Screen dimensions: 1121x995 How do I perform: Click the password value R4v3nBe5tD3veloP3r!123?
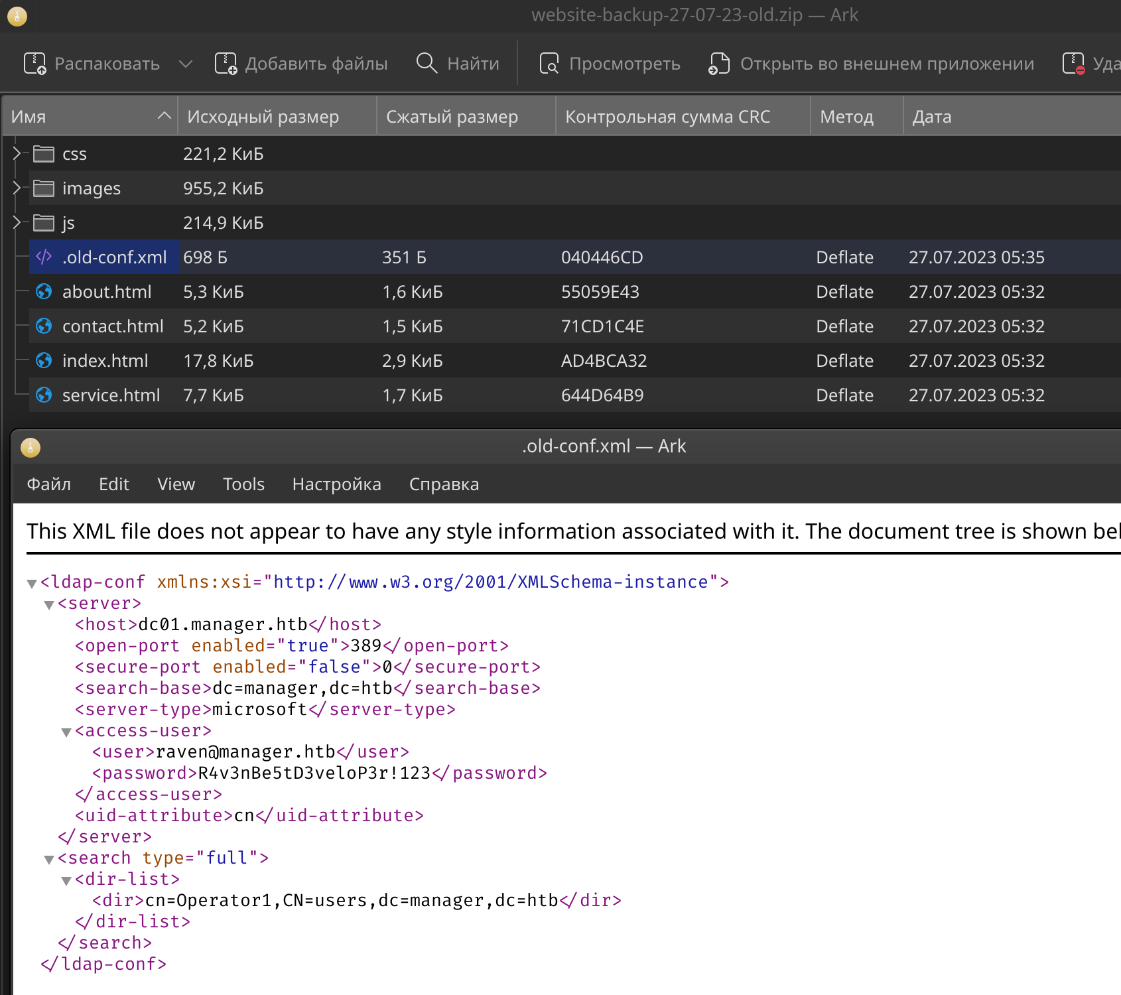point(314,773)
